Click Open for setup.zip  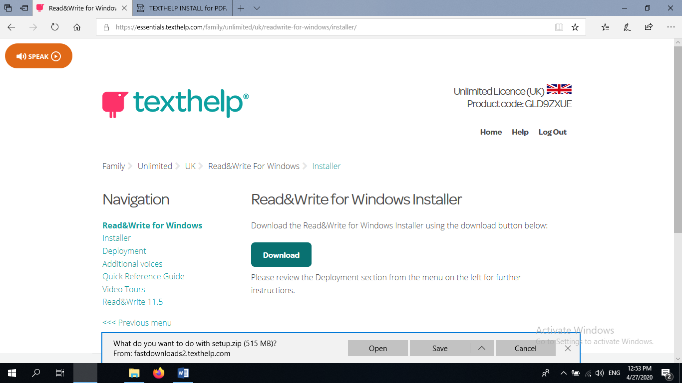[x=378, y=348]
